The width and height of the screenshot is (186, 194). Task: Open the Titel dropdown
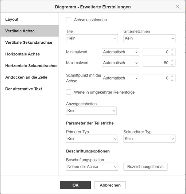click(x=92, y=38)
